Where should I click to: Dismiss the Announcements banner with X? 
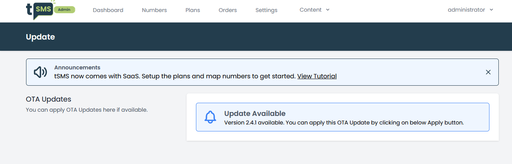point(488,72)
